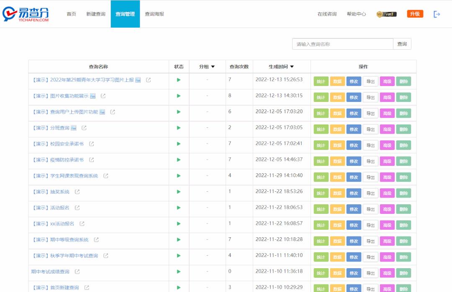Click the 数据 data icon for 校园安全承诺书
The height and width of the screenshot is (292, 452).
pos(337,145)
